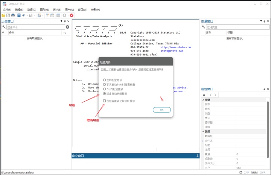This screenshot has width=271, height=175.
Task: Click the error-filter circle icon in History window
Action: coord(67,27)
